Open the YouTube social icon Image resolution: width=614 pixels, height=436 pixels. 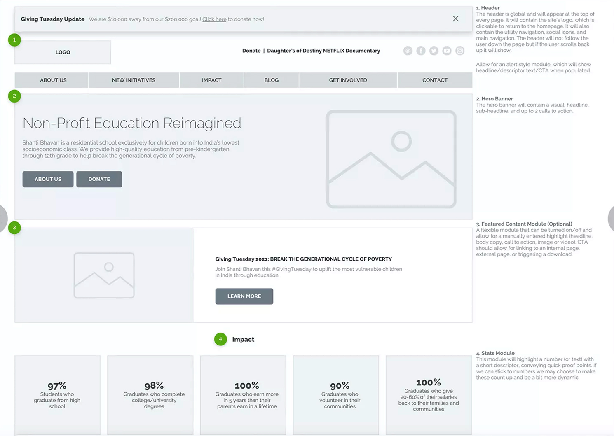pyautogui.click(x=447, y=51)
